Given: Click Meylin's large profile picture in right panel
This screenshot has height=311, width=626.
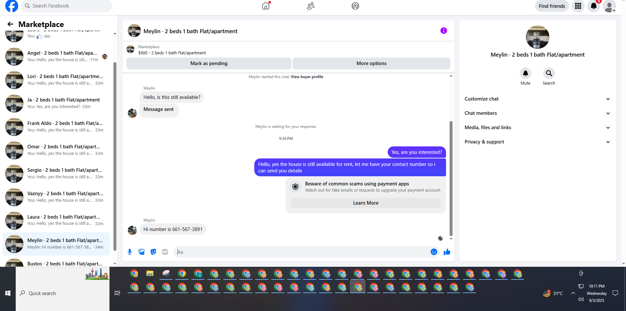Looking at the screenshot, I should point(538,37).
